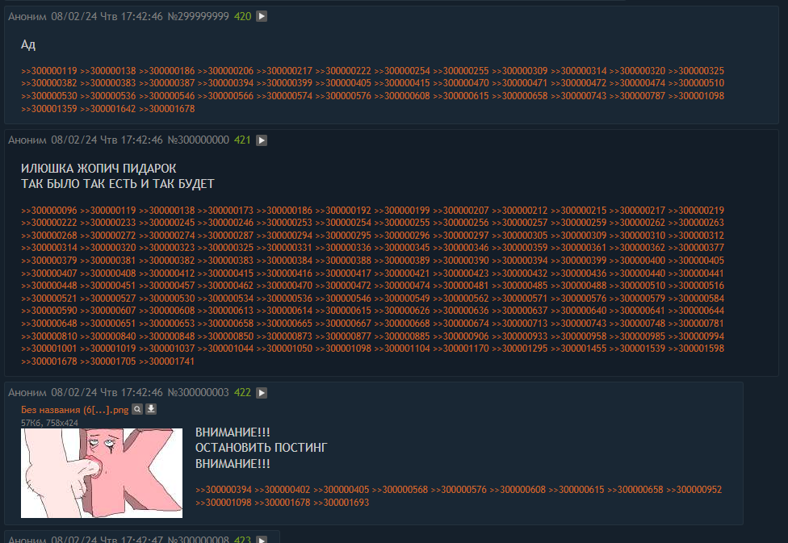The image size is (788, 543).
Task: Follow reply link >>300001741 in second post
Action: point(166,361)
